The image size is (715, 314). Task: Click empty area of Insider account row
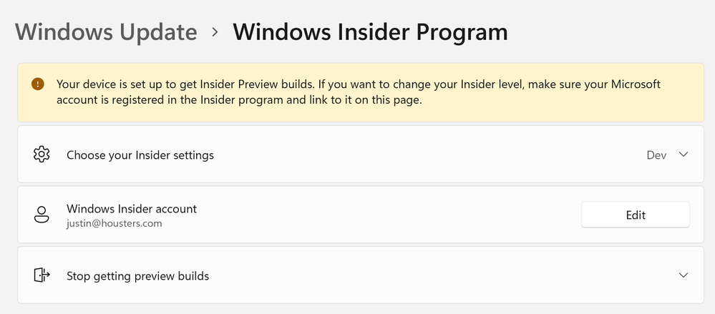(394, 215)
